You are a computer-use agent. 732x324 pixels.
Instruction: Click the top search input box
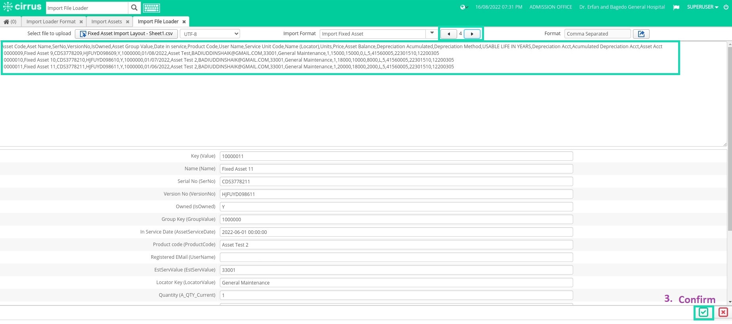point(87,8)
